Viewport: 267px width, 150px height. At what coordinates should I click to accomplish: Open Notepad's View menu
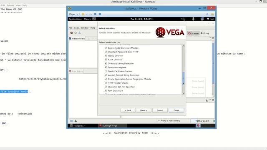tap(18, 5)
